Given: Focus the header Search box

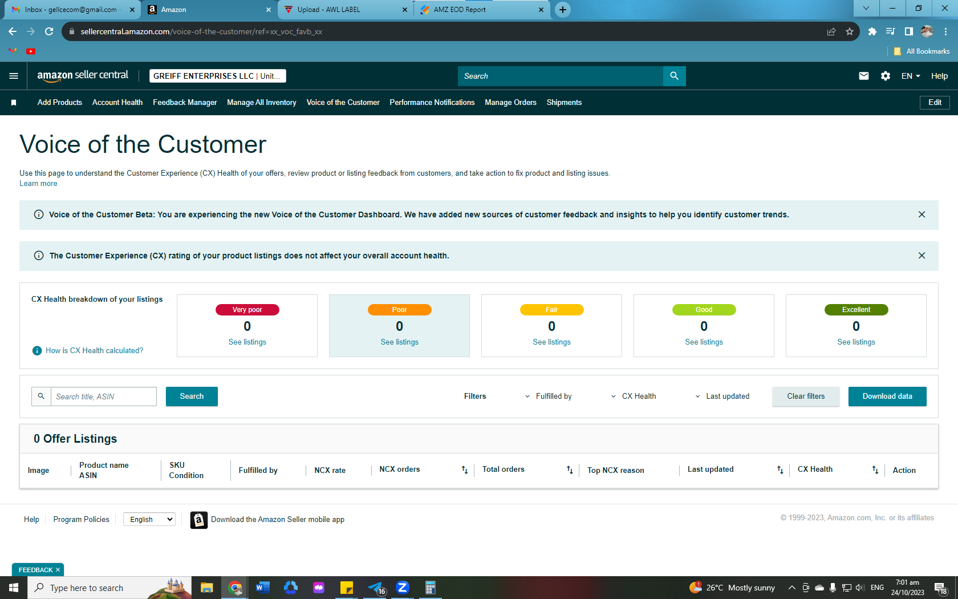Looking at the screenshot, I should pos(561,76).
